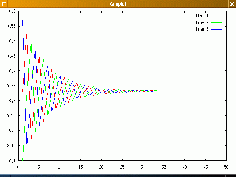Click the line 2 legend label
This screenshot has width=236, height=177.
(202, 22)
